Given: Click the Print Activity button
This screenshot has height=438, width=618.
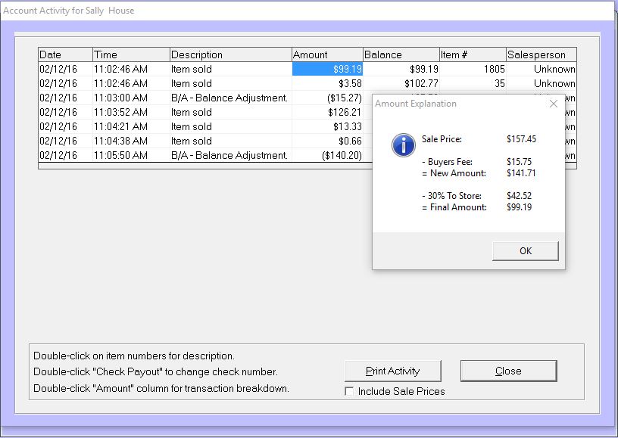Looking at the screenshot, I should [392, 371].
